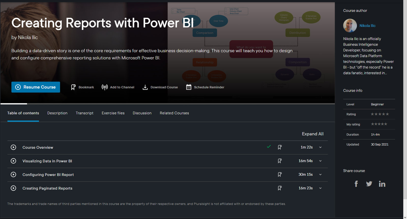Image resolution: width=407 pixels, height=219 pixels.
Task: Expand Visualizing Data in Power BI chevron
Action: 320,161
